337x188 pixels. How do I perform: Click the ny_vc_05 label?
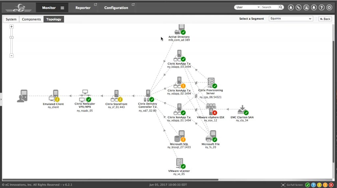click(x=179, y=174)
